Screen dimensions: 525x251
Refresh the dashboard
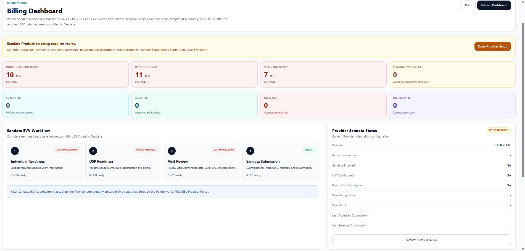(494, 5)
